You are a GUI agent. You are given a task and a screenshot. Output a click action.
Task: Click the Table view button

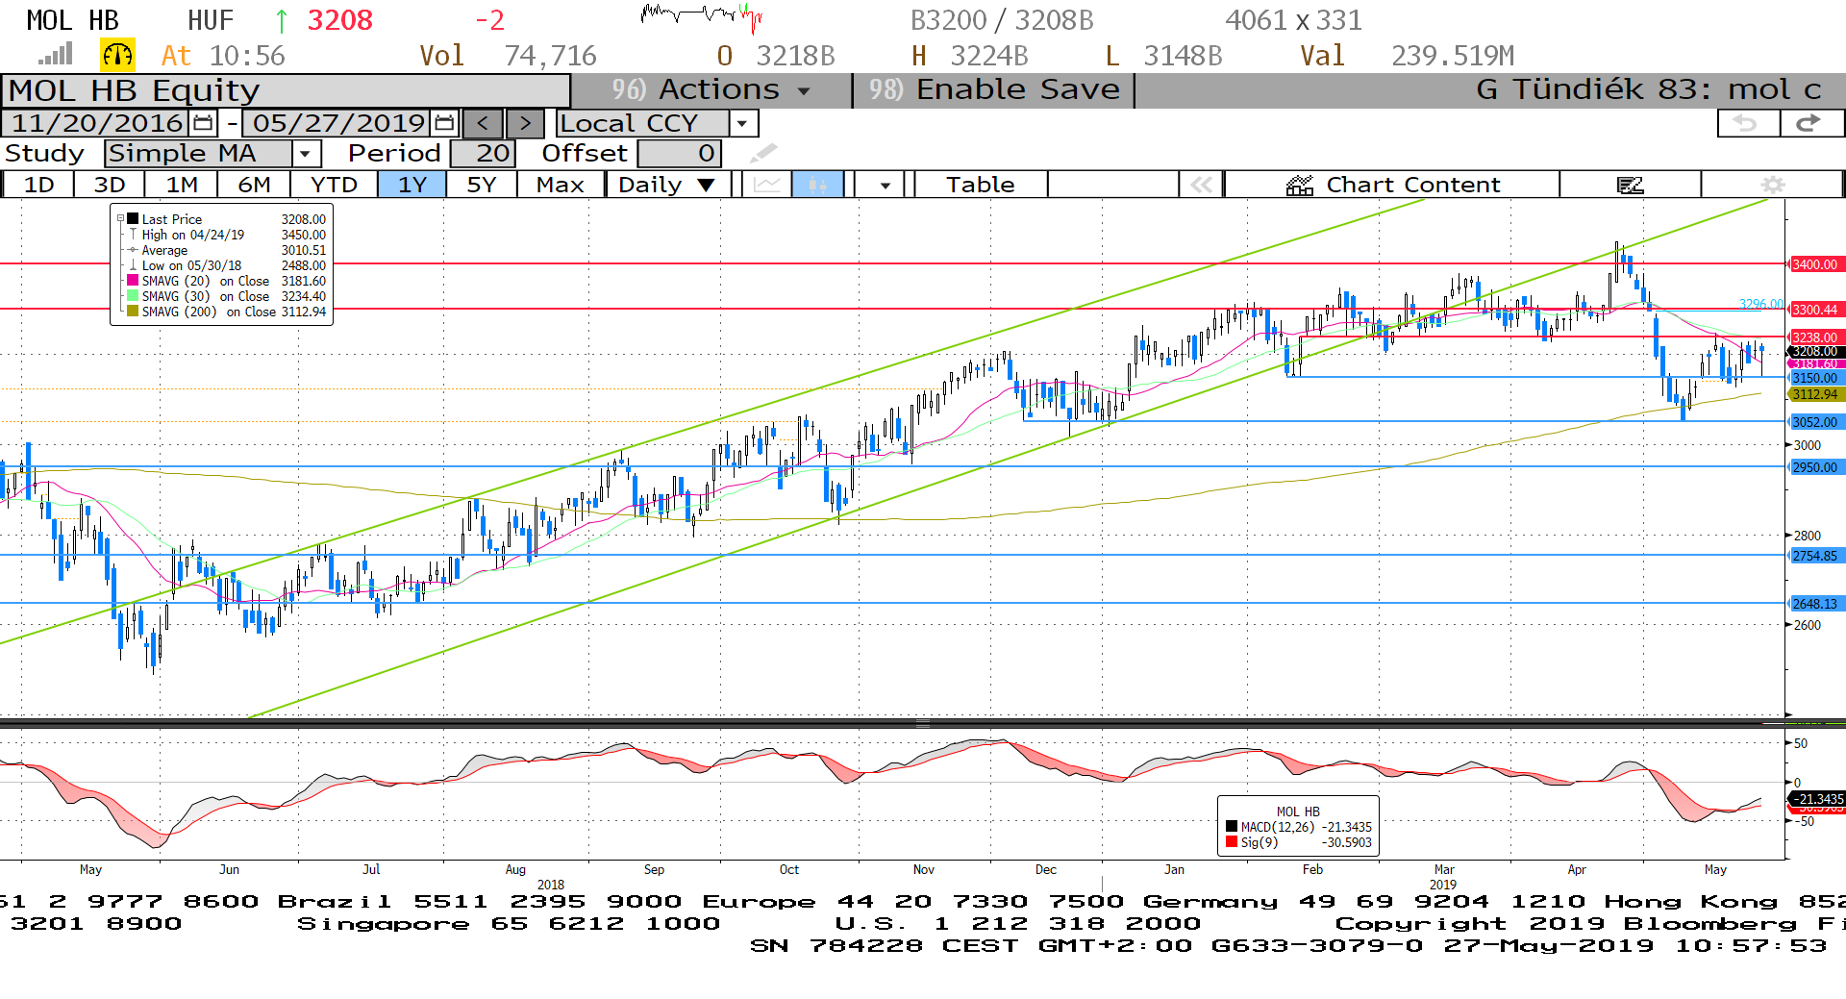pos(980,185)
